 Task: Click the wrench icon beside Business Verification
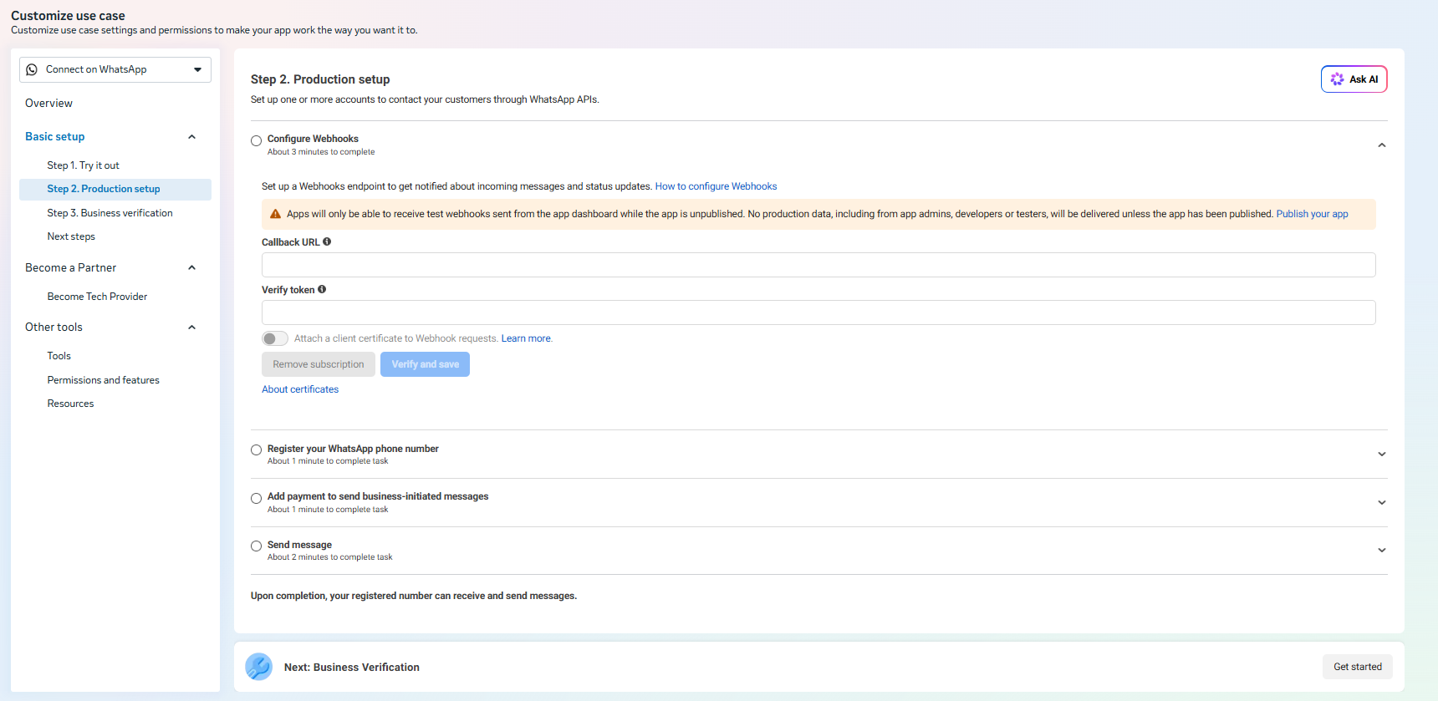(x=258, y=667)
